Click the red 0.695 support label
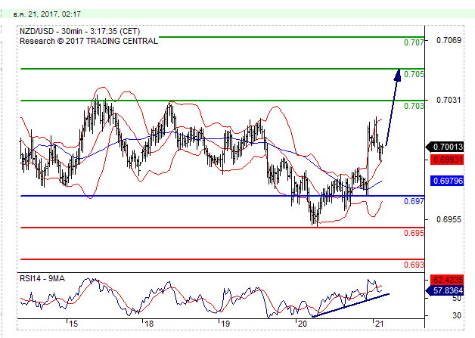Viewport: 475px width, 338px height. click(x=414, y=233)
